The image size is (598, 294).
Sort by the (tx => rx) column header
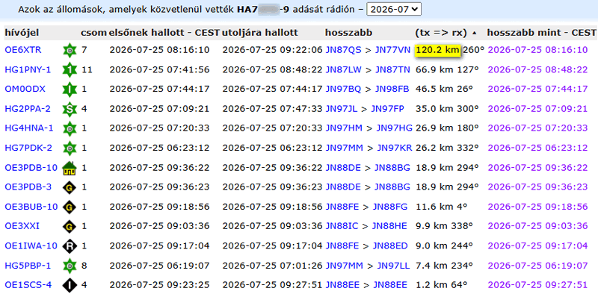click(441, 33)
